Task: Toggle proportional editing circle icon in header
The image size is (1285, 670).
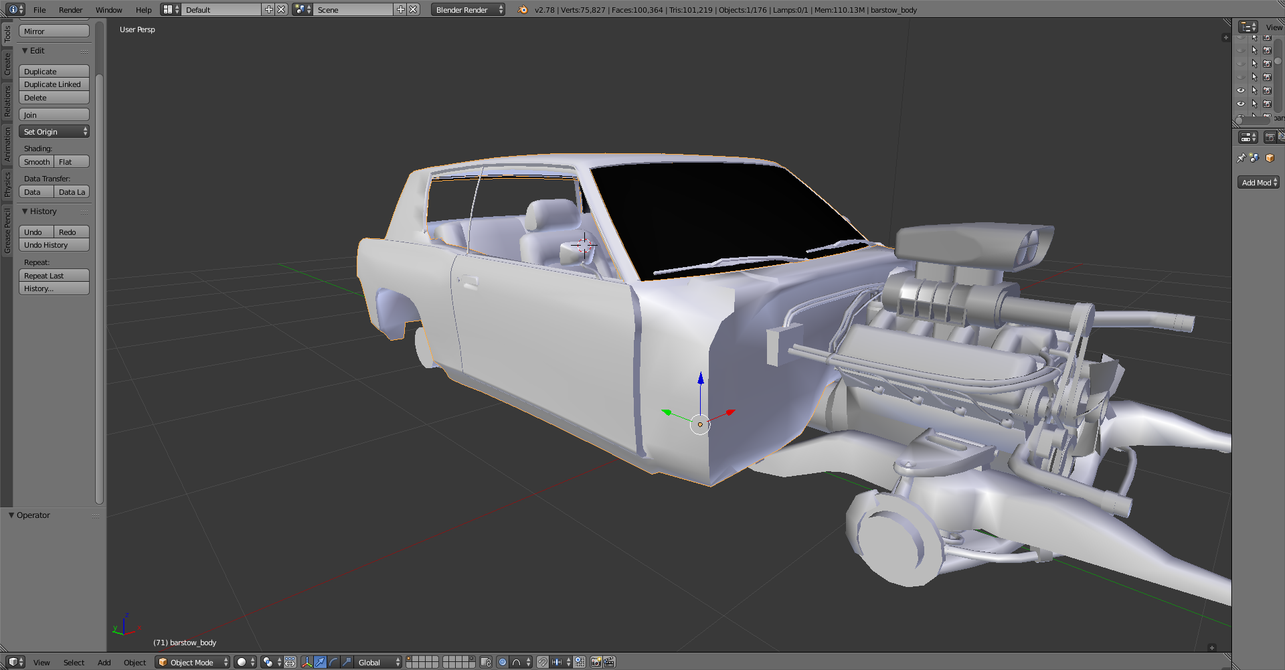Action: [x=503, y=662]
